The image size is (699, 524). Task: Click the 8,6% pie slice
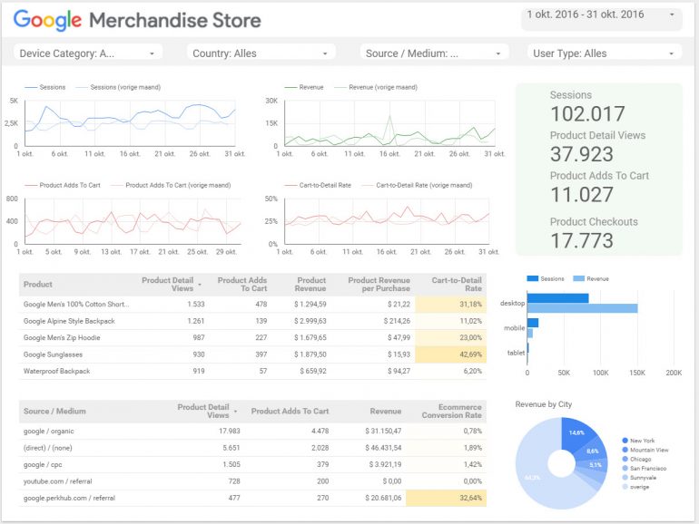[x=592, y=451]
